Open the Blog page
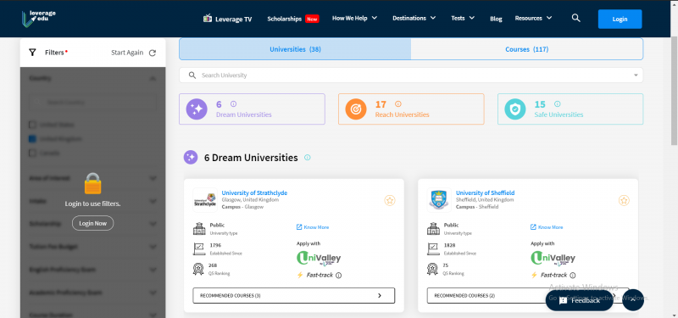The image size is (678, 318). [496, 19]
